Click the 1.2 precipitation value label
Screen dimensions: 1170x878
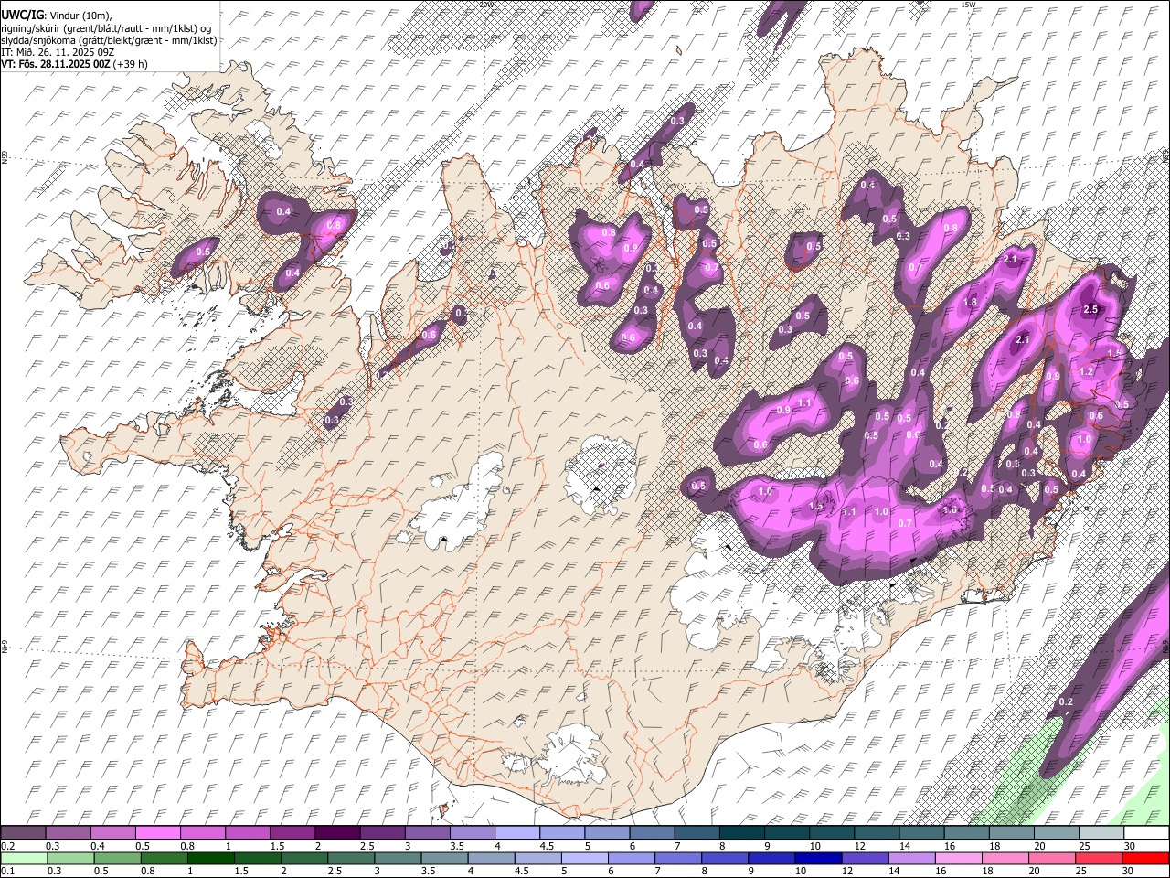[x=1086, y=371]
